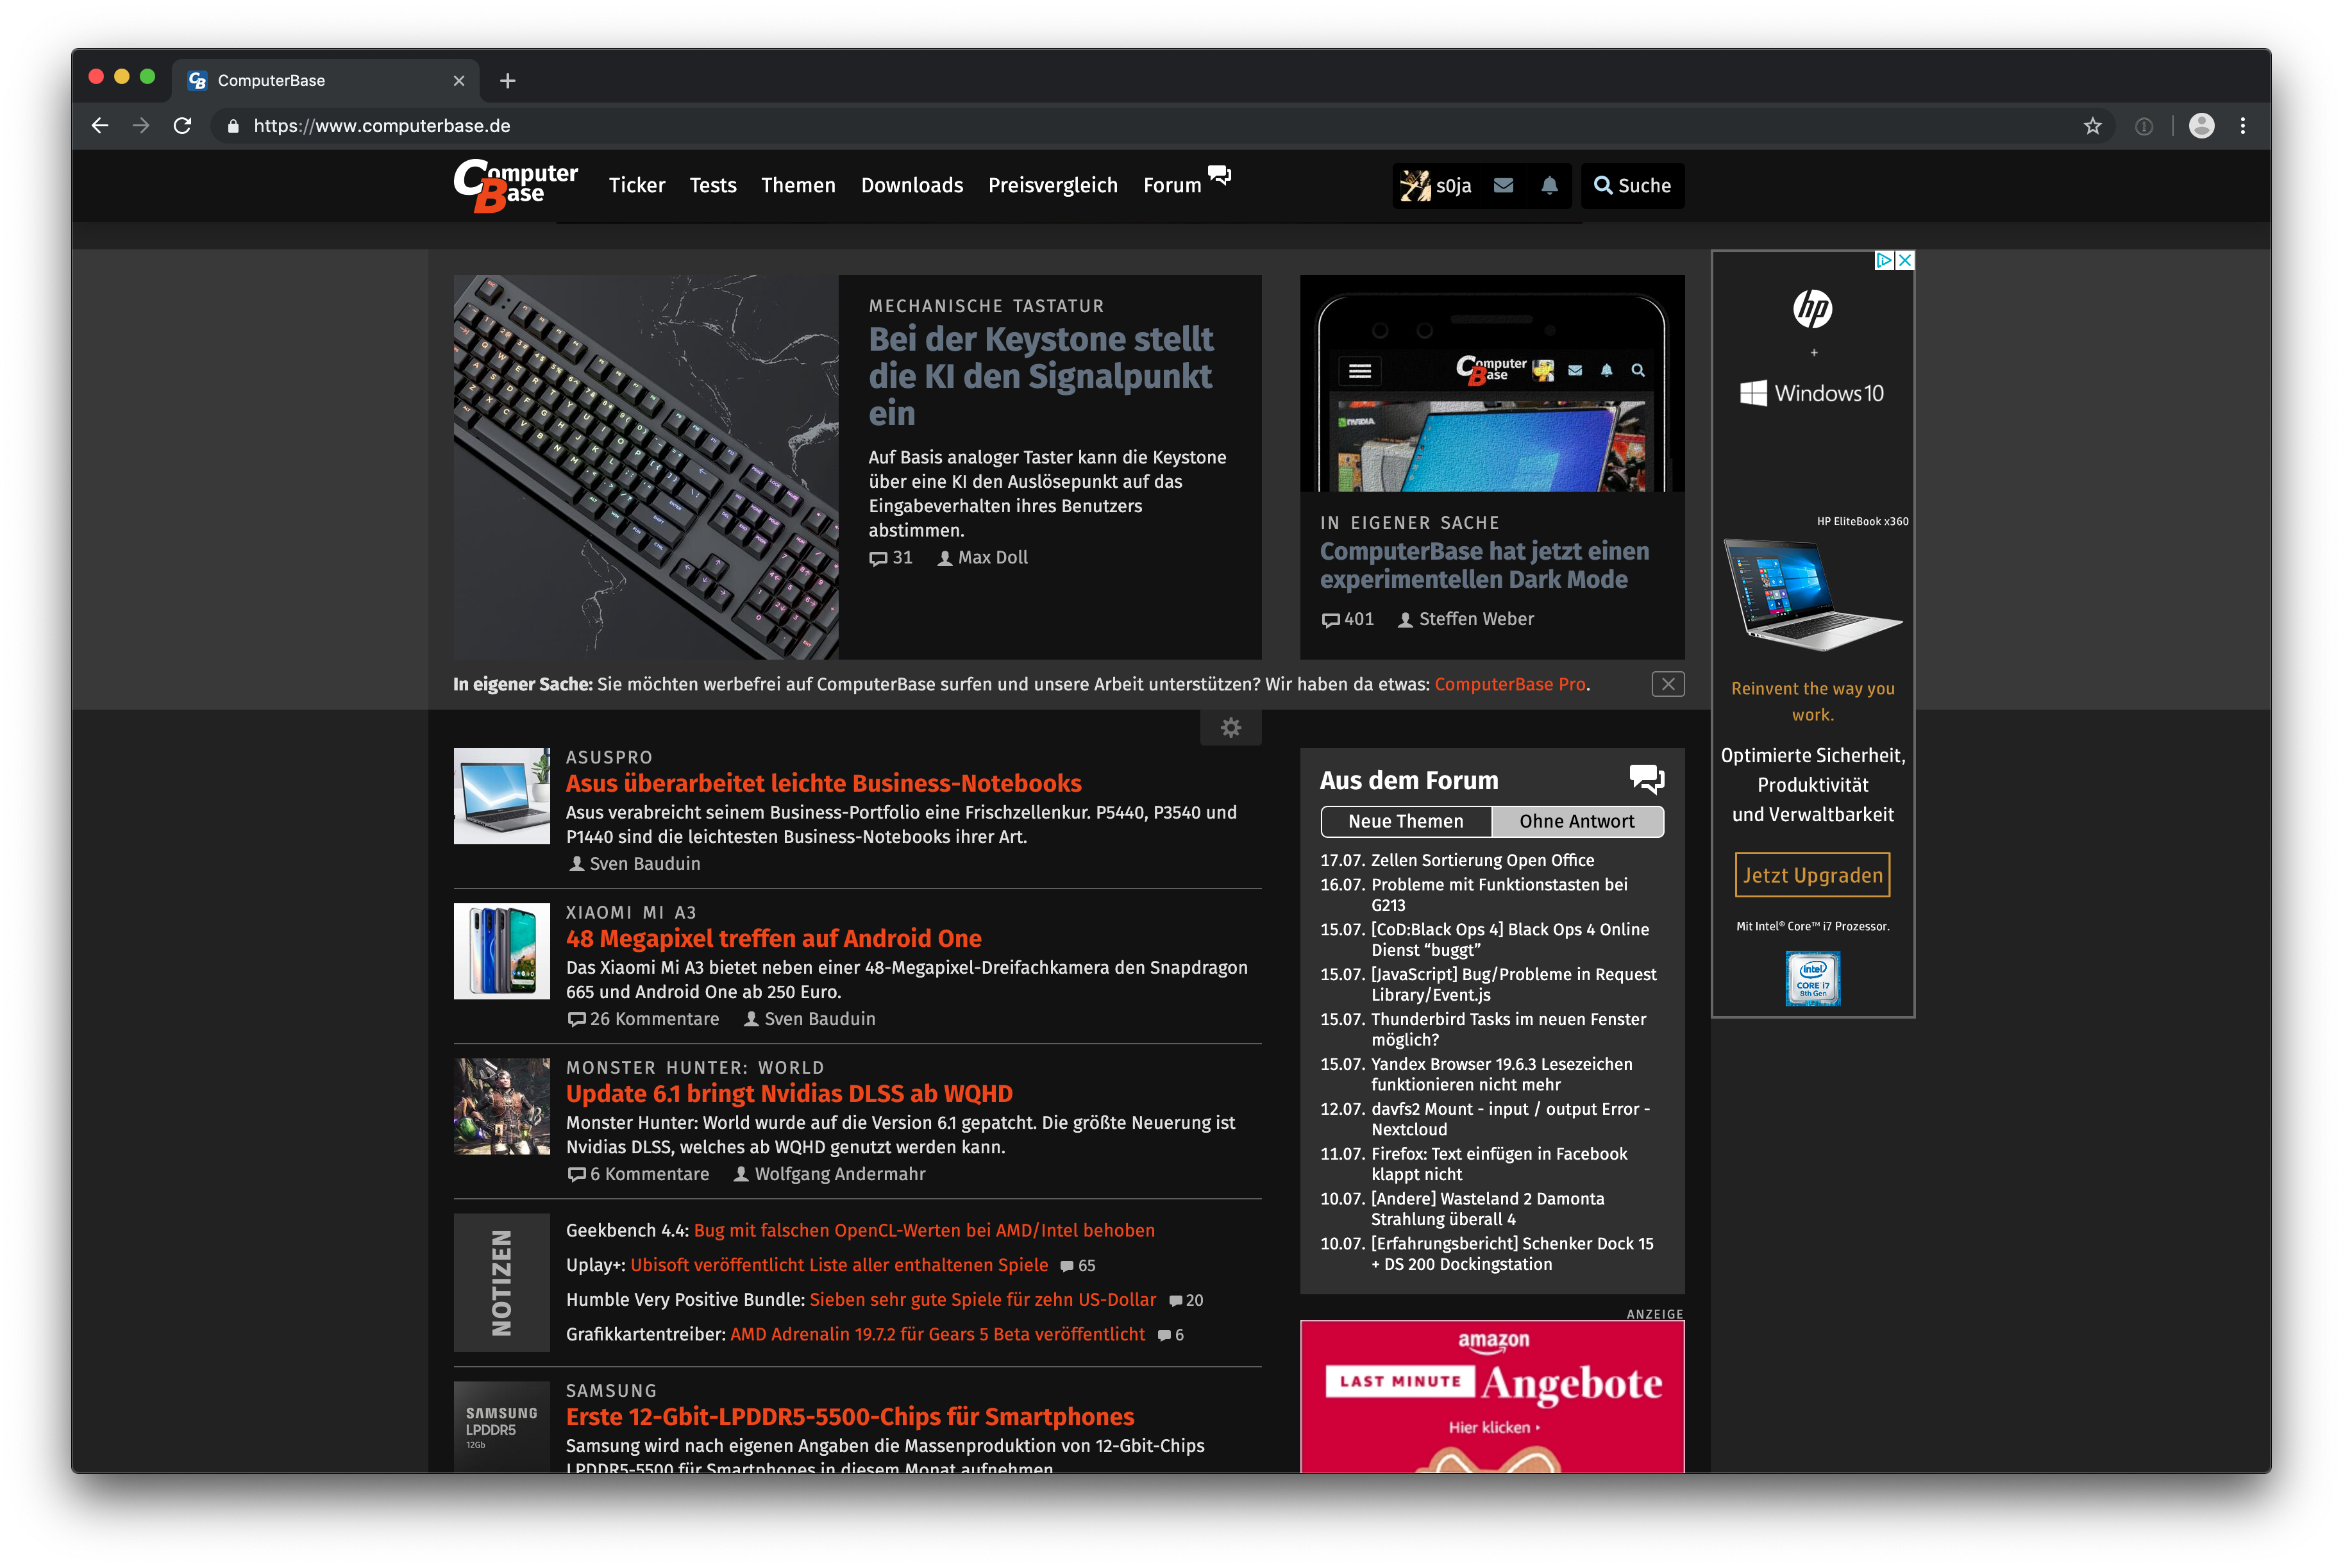
Task: Open the Suche search button
Action: [1631, 185]
